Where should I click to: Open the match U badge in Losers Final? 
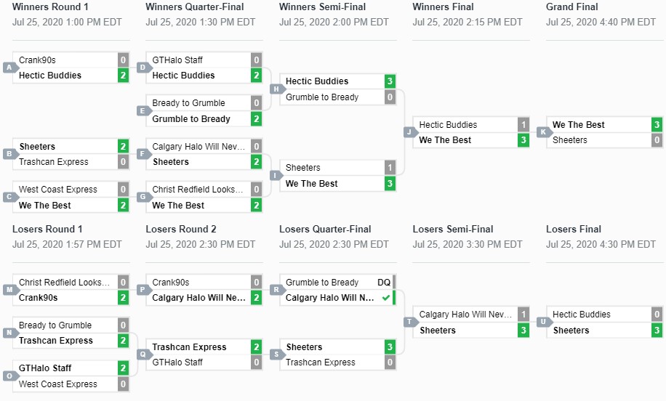coord(543,323)
